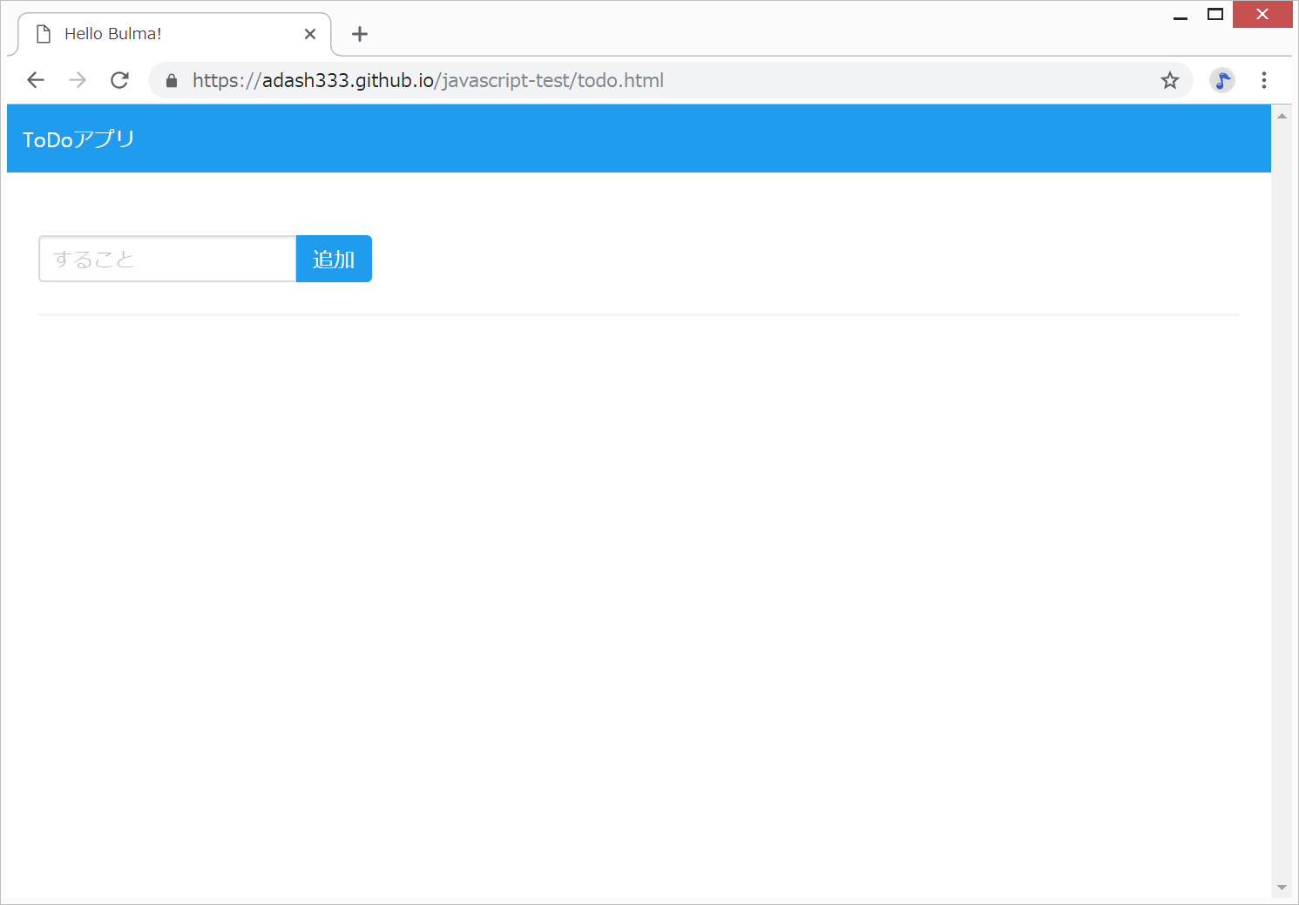Minimize the browser window
This screenshot has width=1299, height=905.
coord(1181,15)
